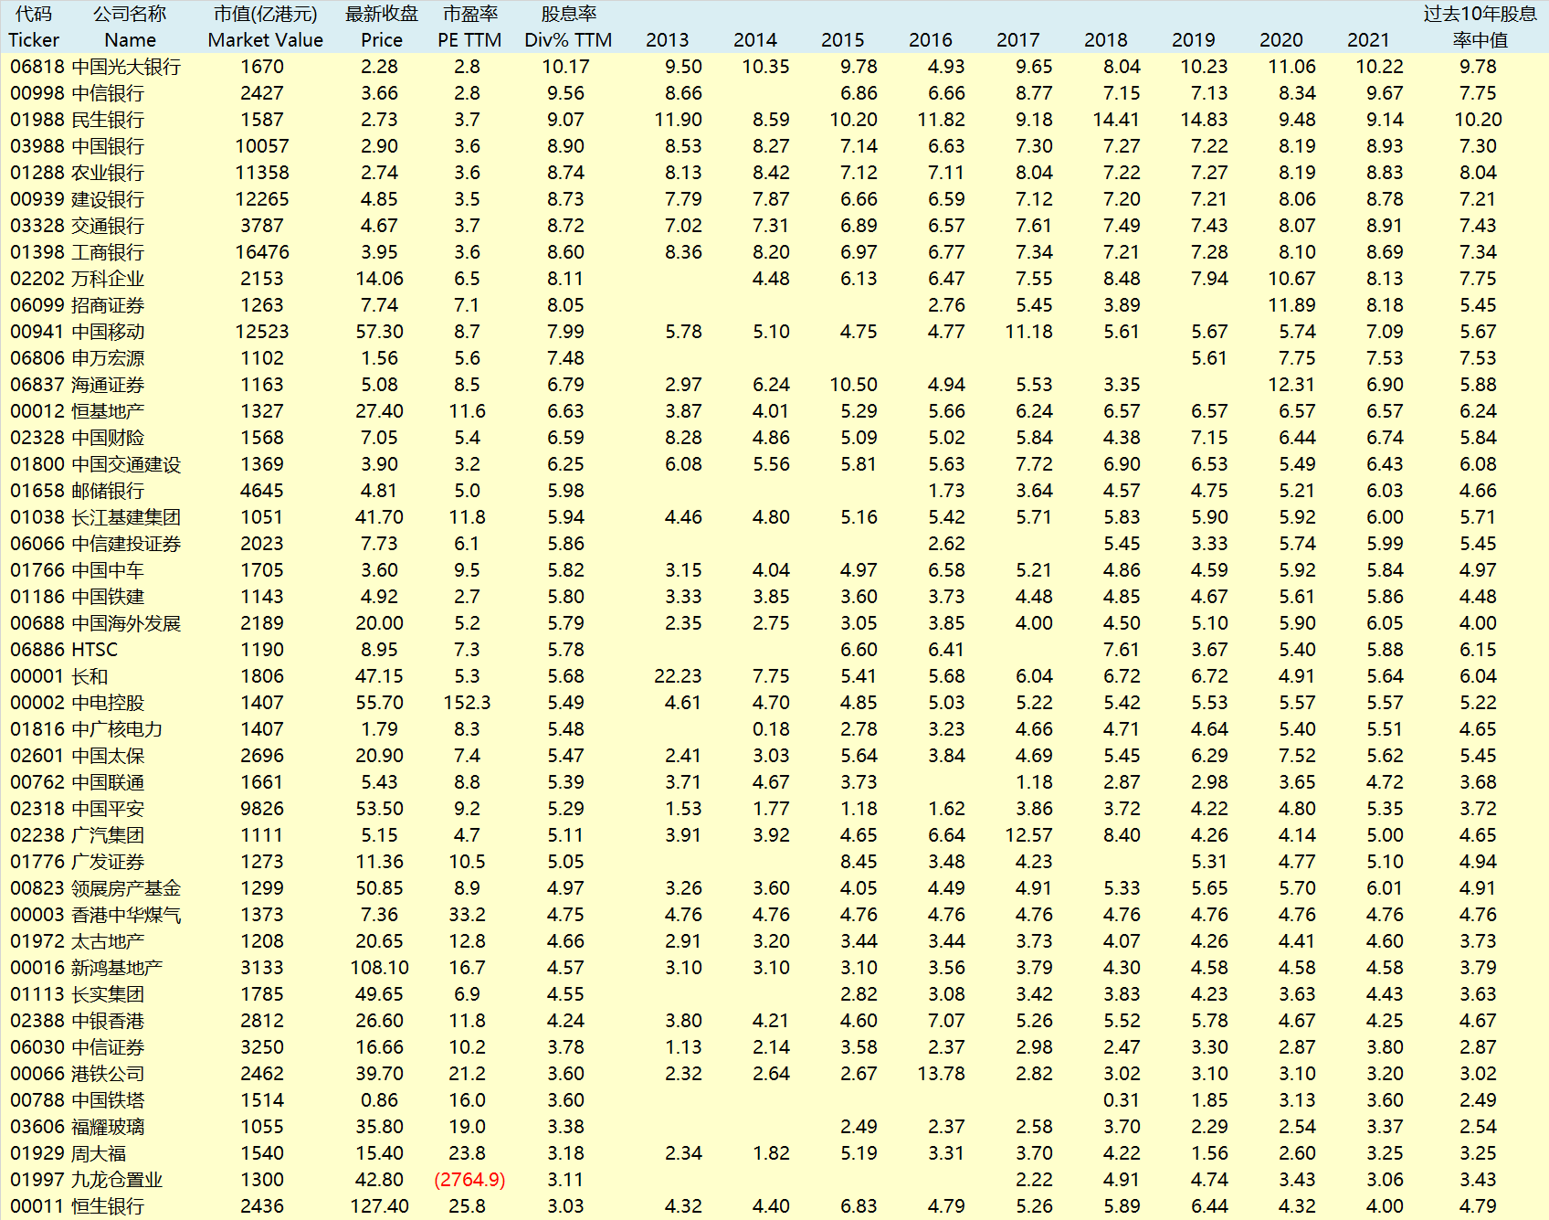Click the 2013 year column header
The width and height of the screenshot is (1549, 1220).
[x=667, y=40]
